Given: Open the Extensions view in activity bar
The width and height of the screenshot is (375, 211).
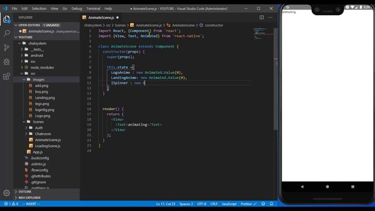Looking at the screenshot, I should point(6,76).
